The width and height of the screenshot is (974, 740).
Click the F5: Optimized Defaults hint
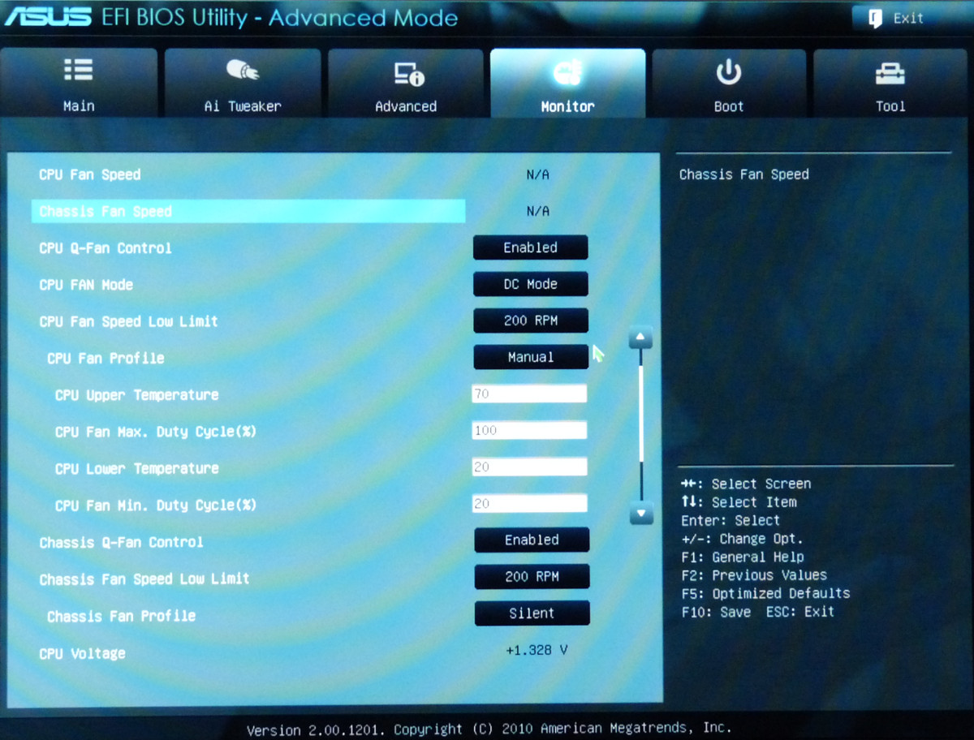coord(765,593)
